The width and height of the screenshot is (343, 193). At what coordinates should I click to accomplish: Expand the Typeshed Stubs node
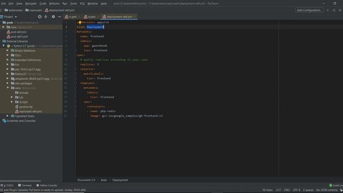[x=8, y=116]
